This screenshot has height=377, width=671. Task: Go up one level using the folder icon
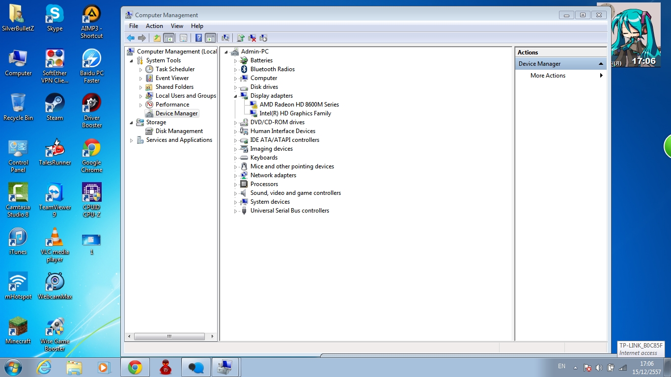(x=157, y=38)
